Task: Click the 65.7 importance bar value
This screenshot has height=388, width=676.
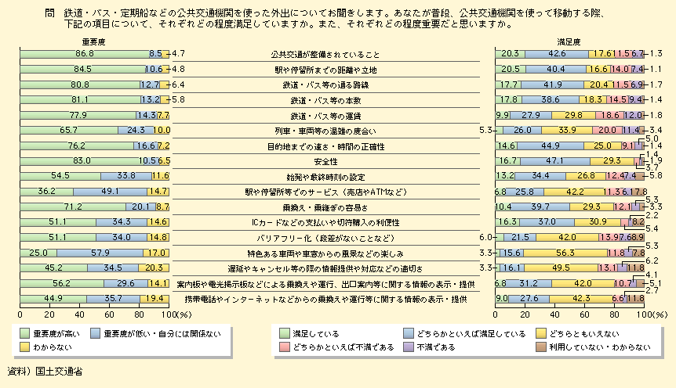Action: pos(68,131)
